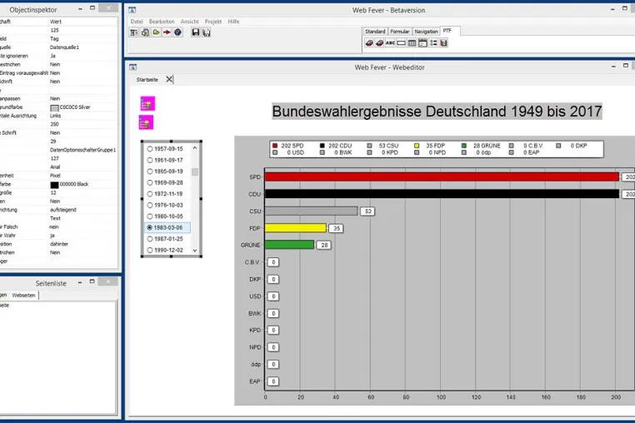Click the 'Datenquelle1' value in Objectinspektor

(64, 47)
